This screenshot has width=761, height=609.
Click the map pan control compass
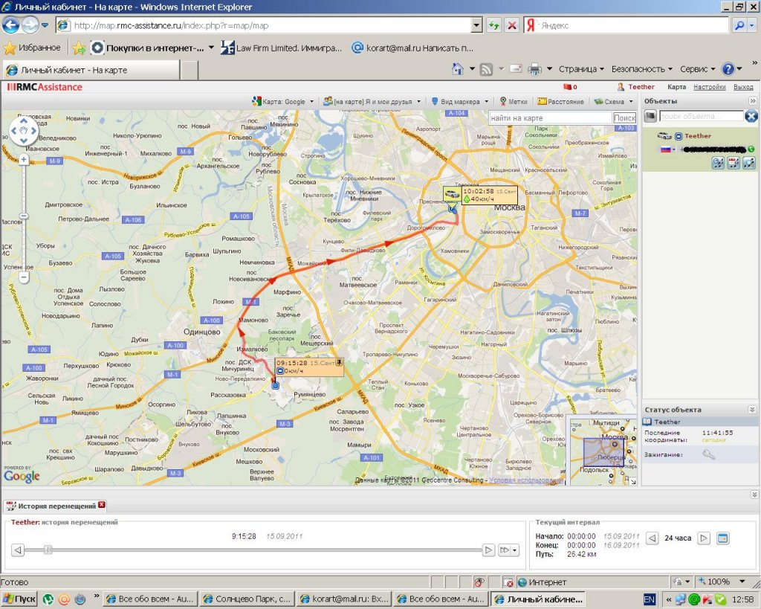click(24, 131)
